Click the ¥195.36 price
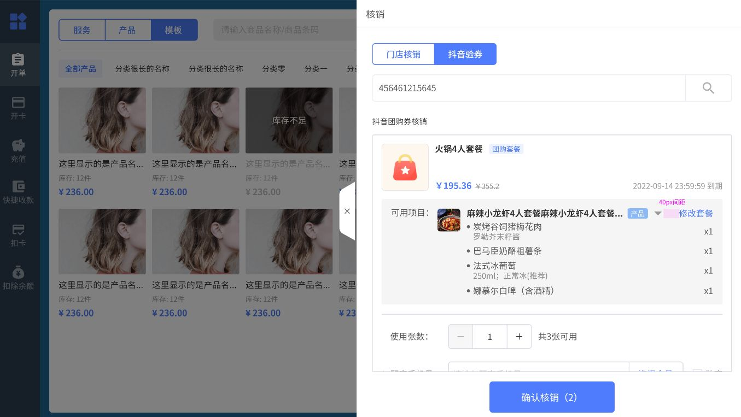This screenshot has height=417, width=741. click(453, 186)
